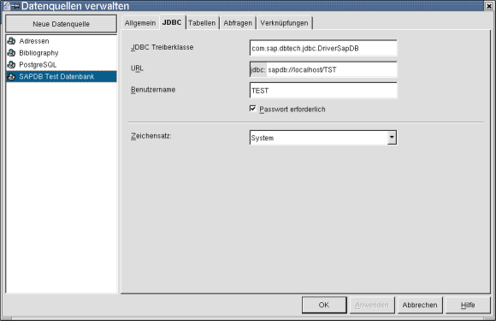Click the SAPDB Test Datenbank icon
The image size is (496, 321).
point(11,76)
